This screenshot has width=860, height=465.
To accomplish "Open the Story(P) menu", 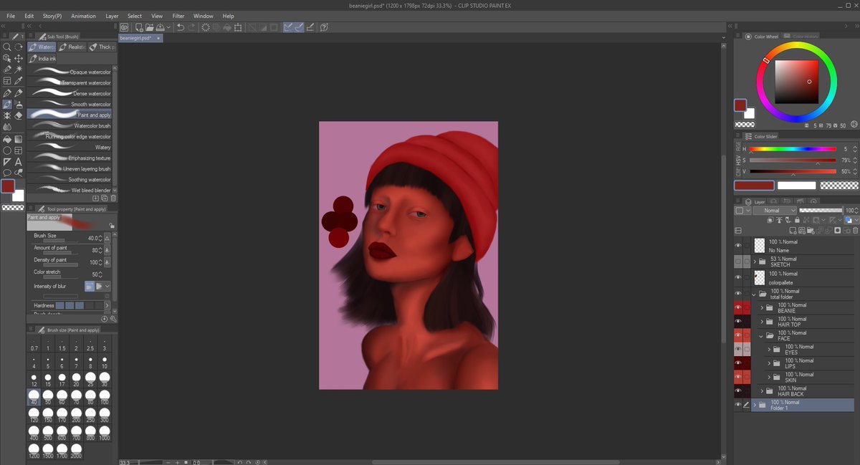I will pos(52,16).
